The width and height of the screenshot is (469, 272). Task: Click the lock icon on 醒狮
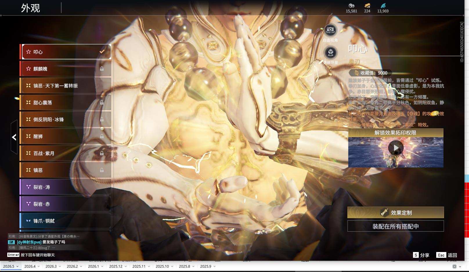(x=102, y=136)
